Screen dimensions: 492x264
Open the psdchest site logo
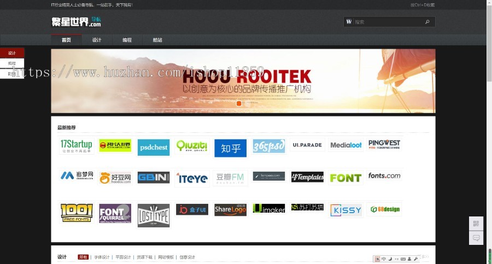tap(154, 147)
